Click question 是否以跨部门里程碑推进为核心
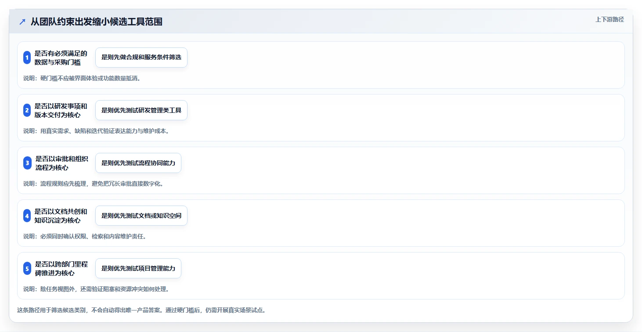642x332 pixels. click(x=62, y=268)
